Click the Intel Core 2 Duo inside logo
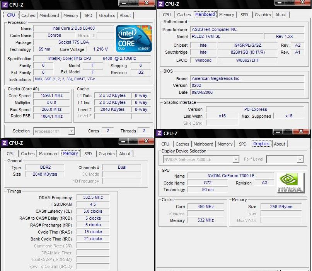Viewport: 312px width, 271px height. click(x=134, y=39)
